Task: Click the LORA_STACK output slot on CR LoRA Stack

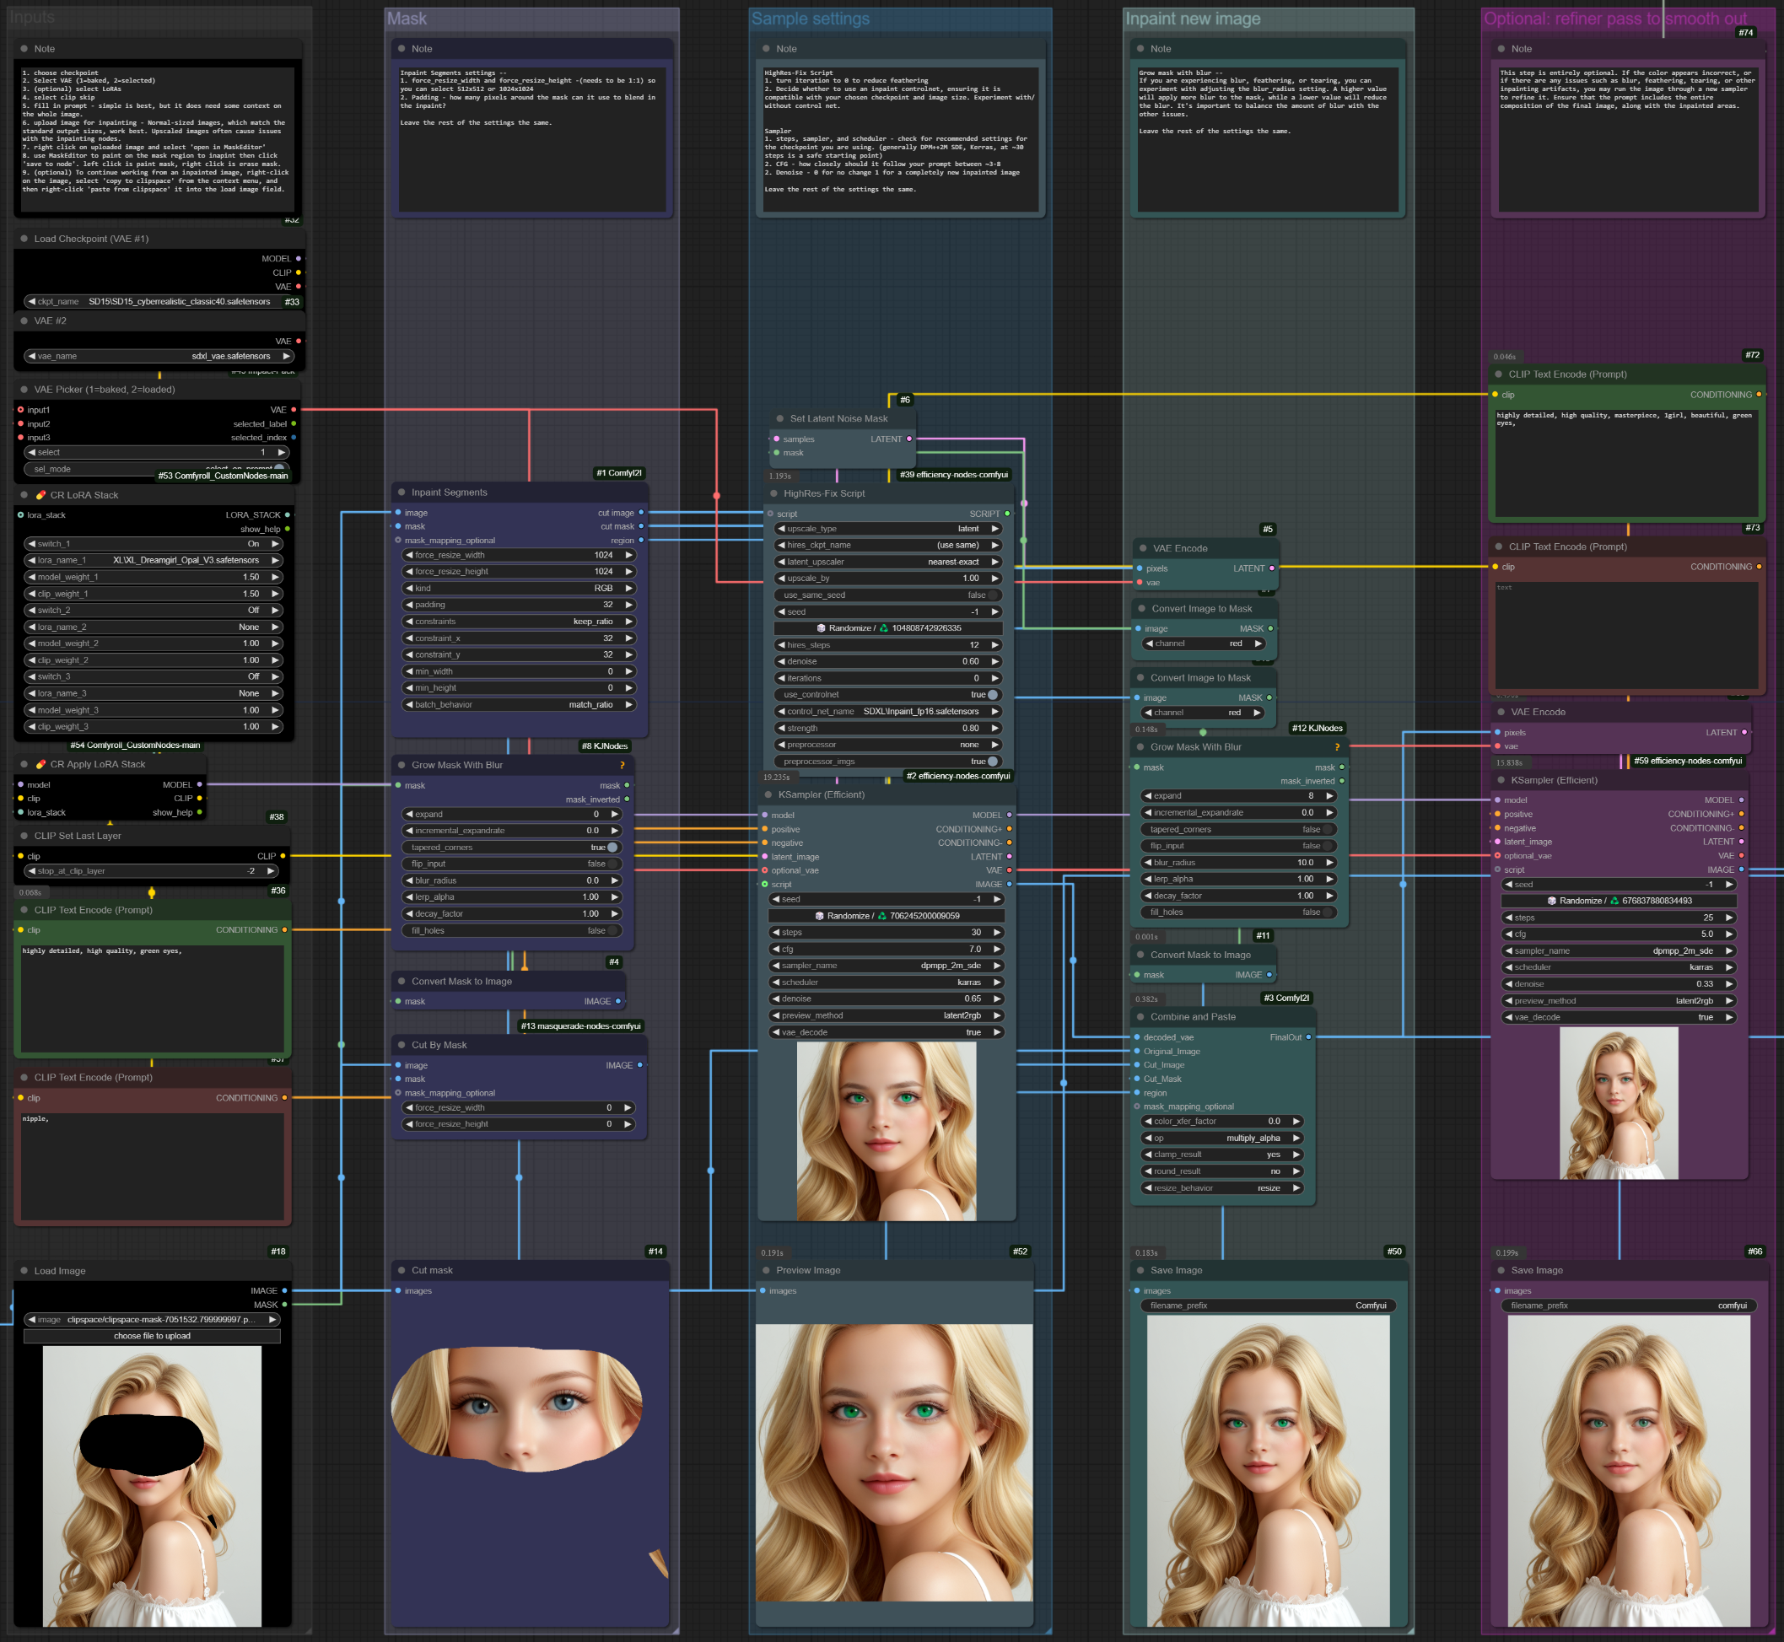Action: 287,514
